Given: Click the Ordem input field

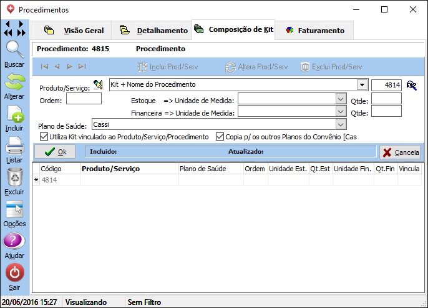Looking at the screenshot, I should [x=84, y=99].
